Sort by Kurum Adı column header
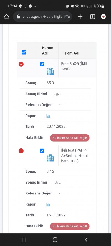The image size is (111, 246). click(48, 50)
